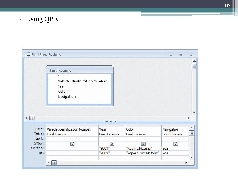Minimize the Find Ford Fusions window

tap(171, 55)
